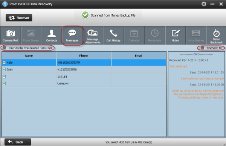The width and height of the screenshot is (226, 146).
Task: Minimize the Pavtube window
Action: coord(212,4)
